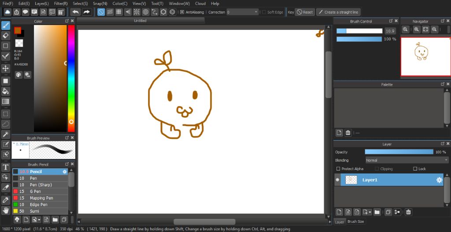Open add brush dropdown in Brush panel
The image size is (451, 232).
(37, 220)
